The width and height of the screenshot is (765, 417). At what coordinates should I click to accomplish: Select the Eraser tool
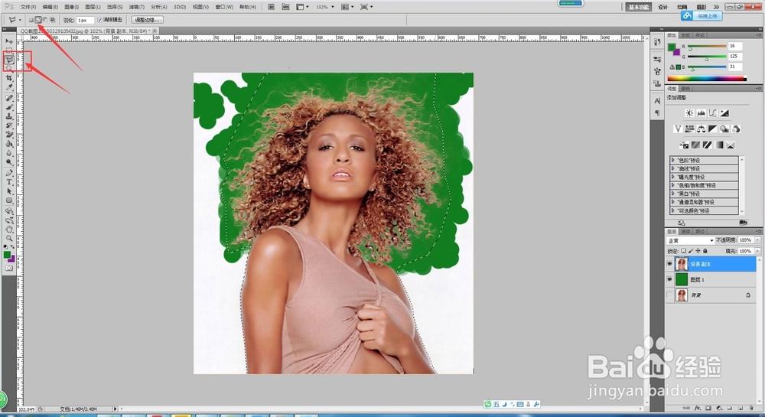pos(8,135)
